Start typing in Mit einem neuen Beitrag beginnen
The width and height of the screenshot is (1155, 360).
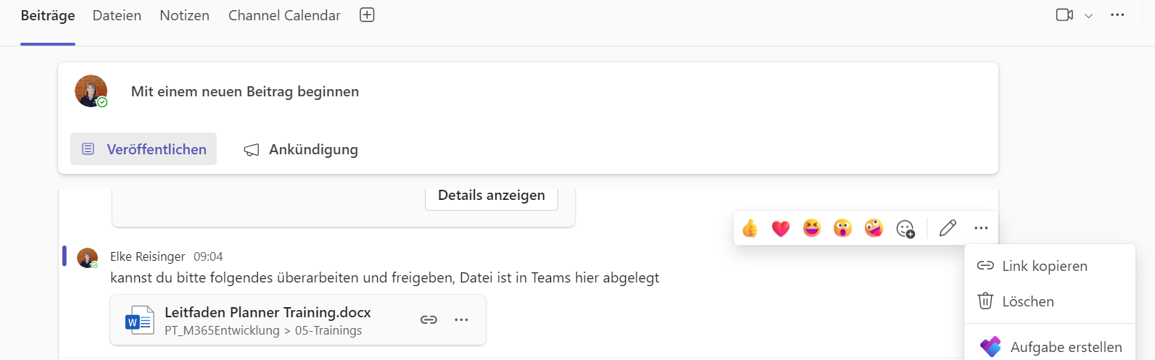point(245,92)
